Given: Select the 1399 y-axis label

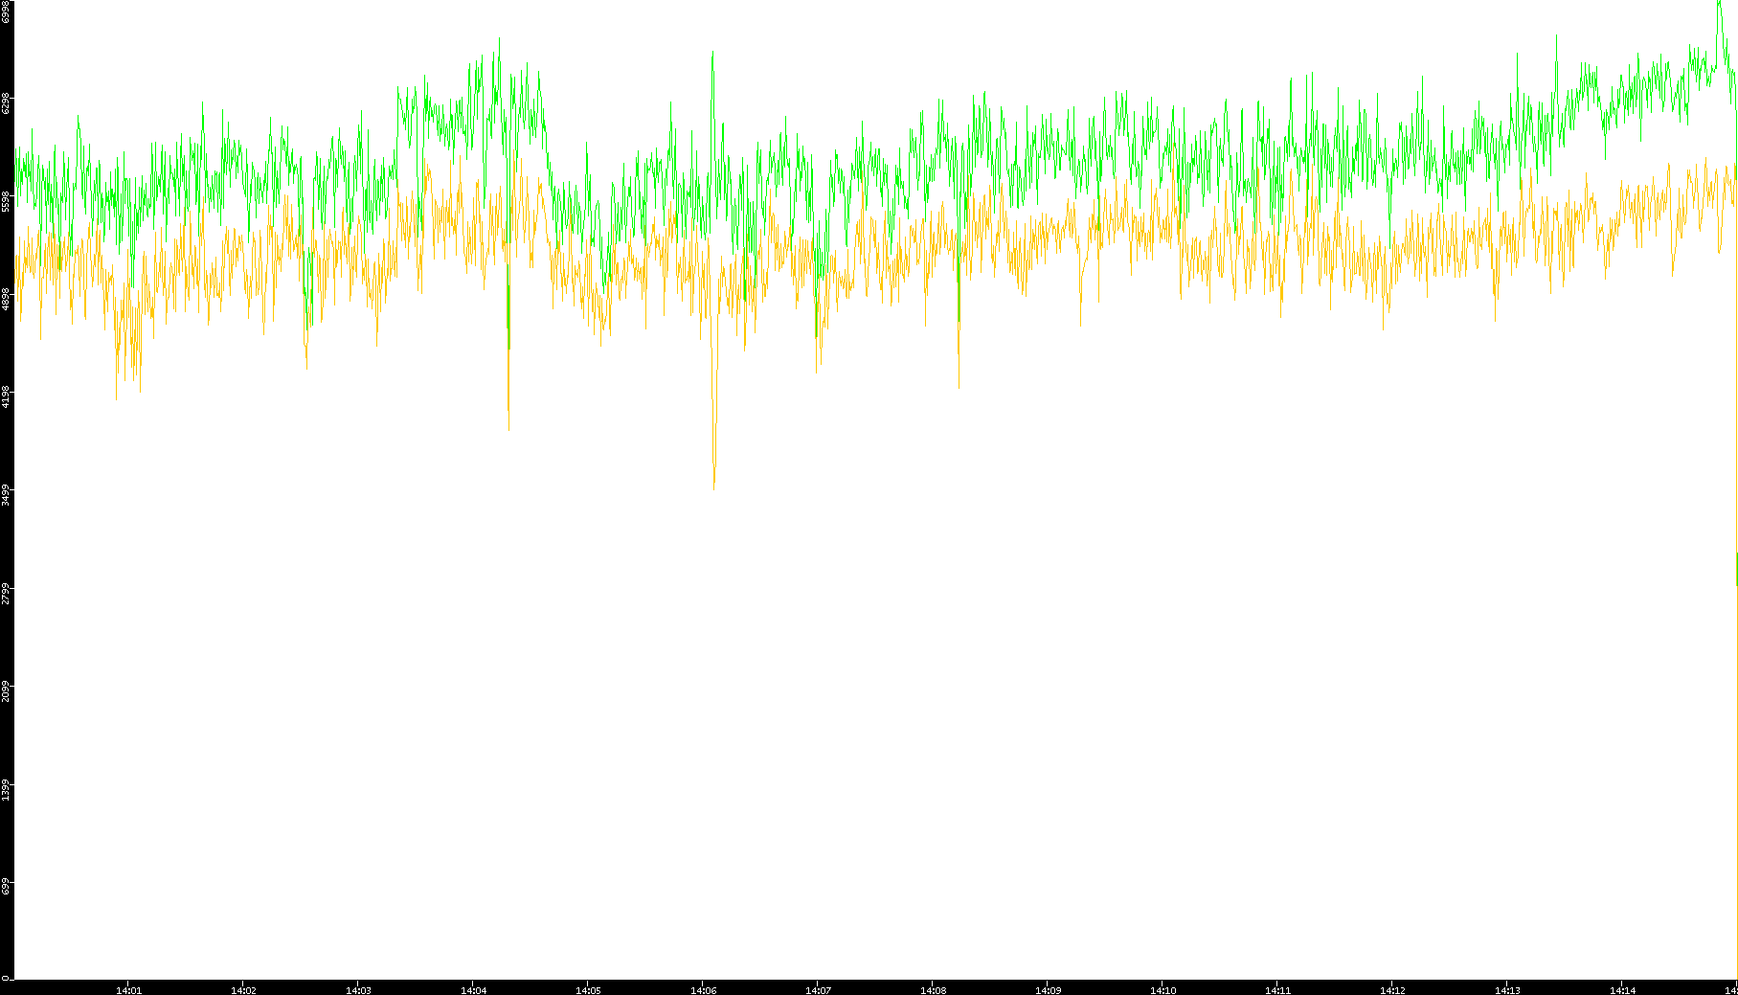Looking at the screenshot, I should pos(6,789).
